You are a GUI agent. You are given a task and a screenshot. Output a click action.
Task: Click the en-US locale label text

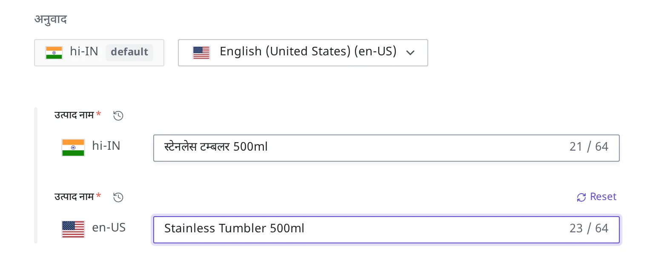click(109, 228)
